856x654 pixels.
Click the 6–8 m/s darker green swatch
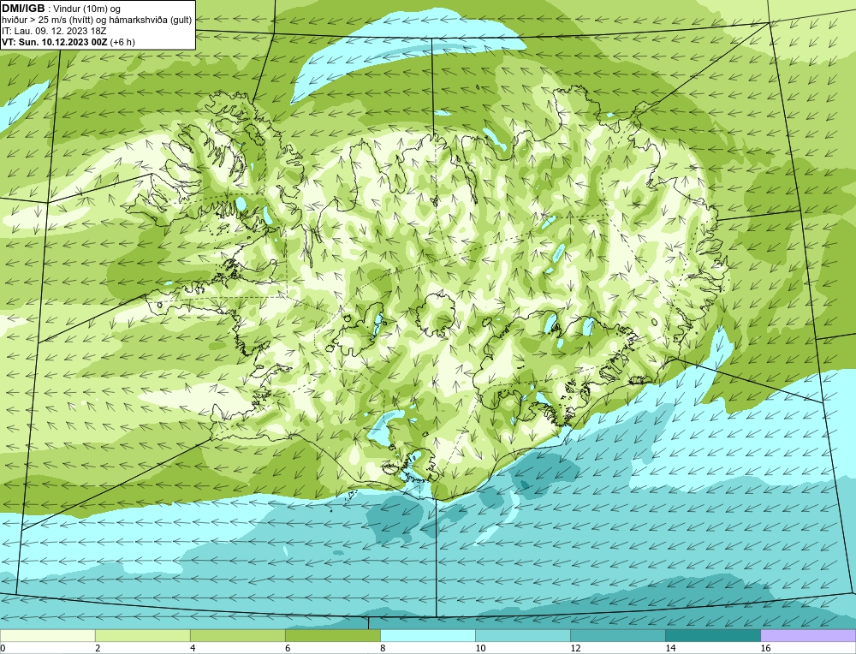[332, 636]
